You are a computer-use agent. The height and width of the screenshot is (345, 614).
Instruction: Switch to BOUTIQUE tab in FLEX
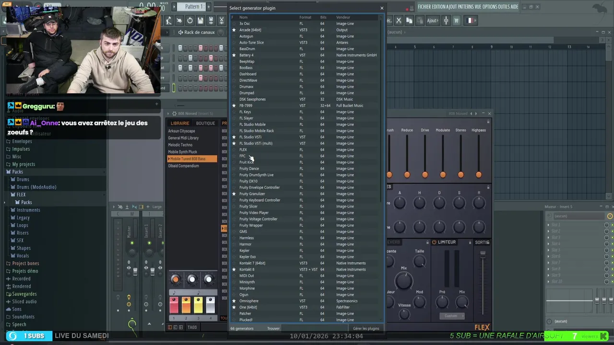coord(205,123)
